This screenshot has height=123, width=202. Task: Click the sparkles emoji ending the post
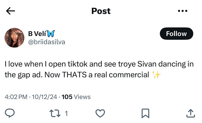(157, 75)
